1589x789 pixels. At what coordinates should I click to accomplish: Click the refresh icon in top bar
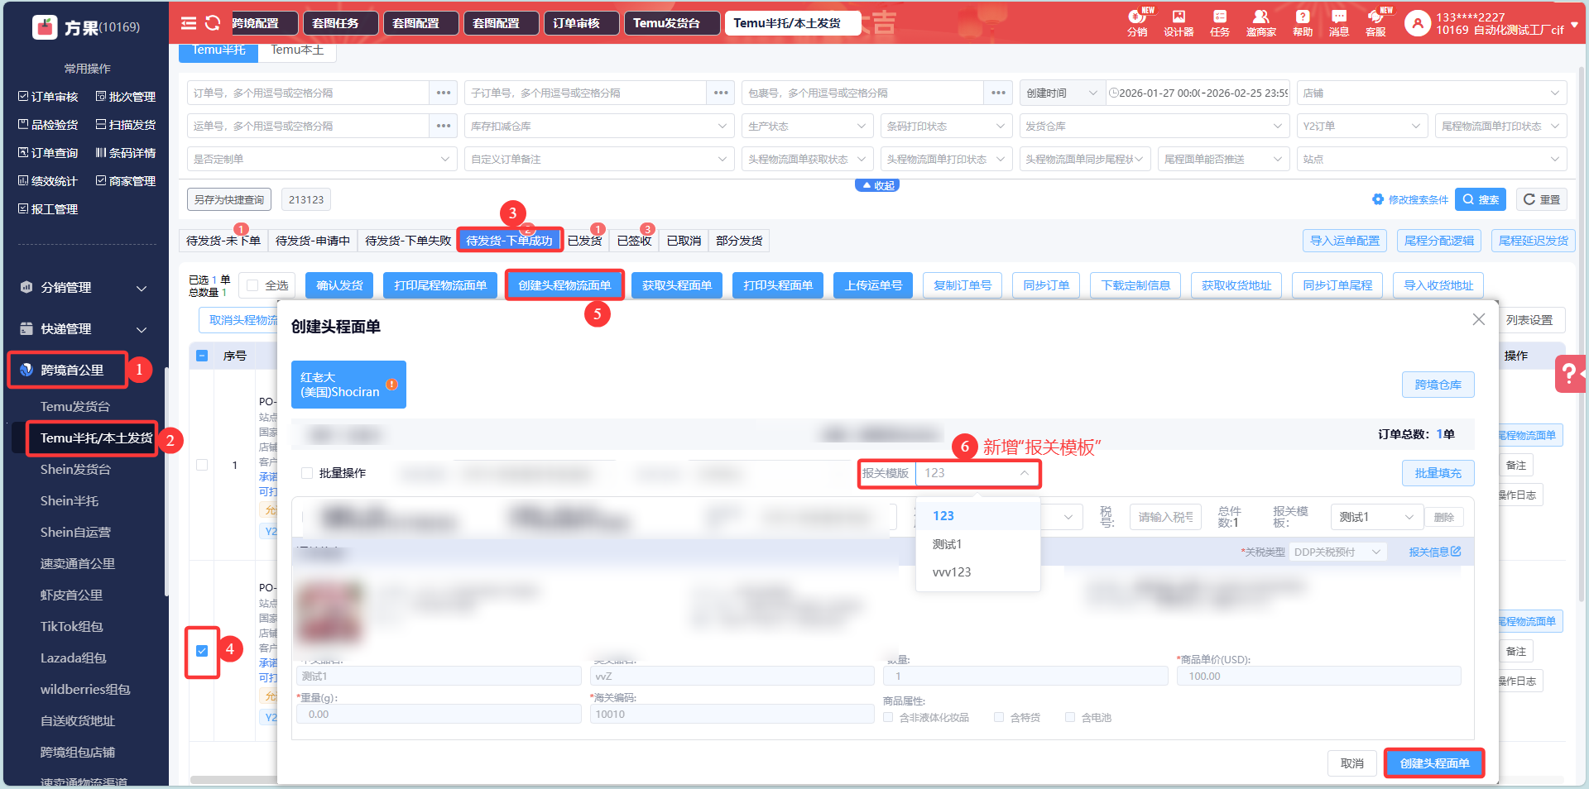213,23
